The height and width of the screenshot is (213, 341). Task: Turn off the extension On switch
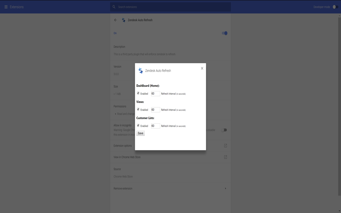point(225,33)
